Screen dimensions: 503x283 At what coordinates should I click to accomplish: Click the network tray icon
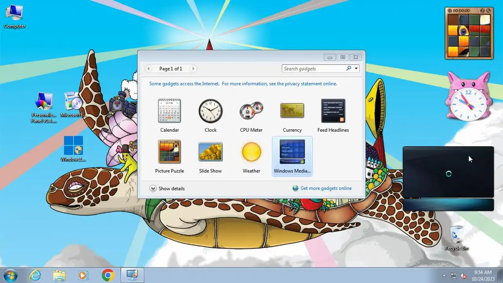pos(454,276)
